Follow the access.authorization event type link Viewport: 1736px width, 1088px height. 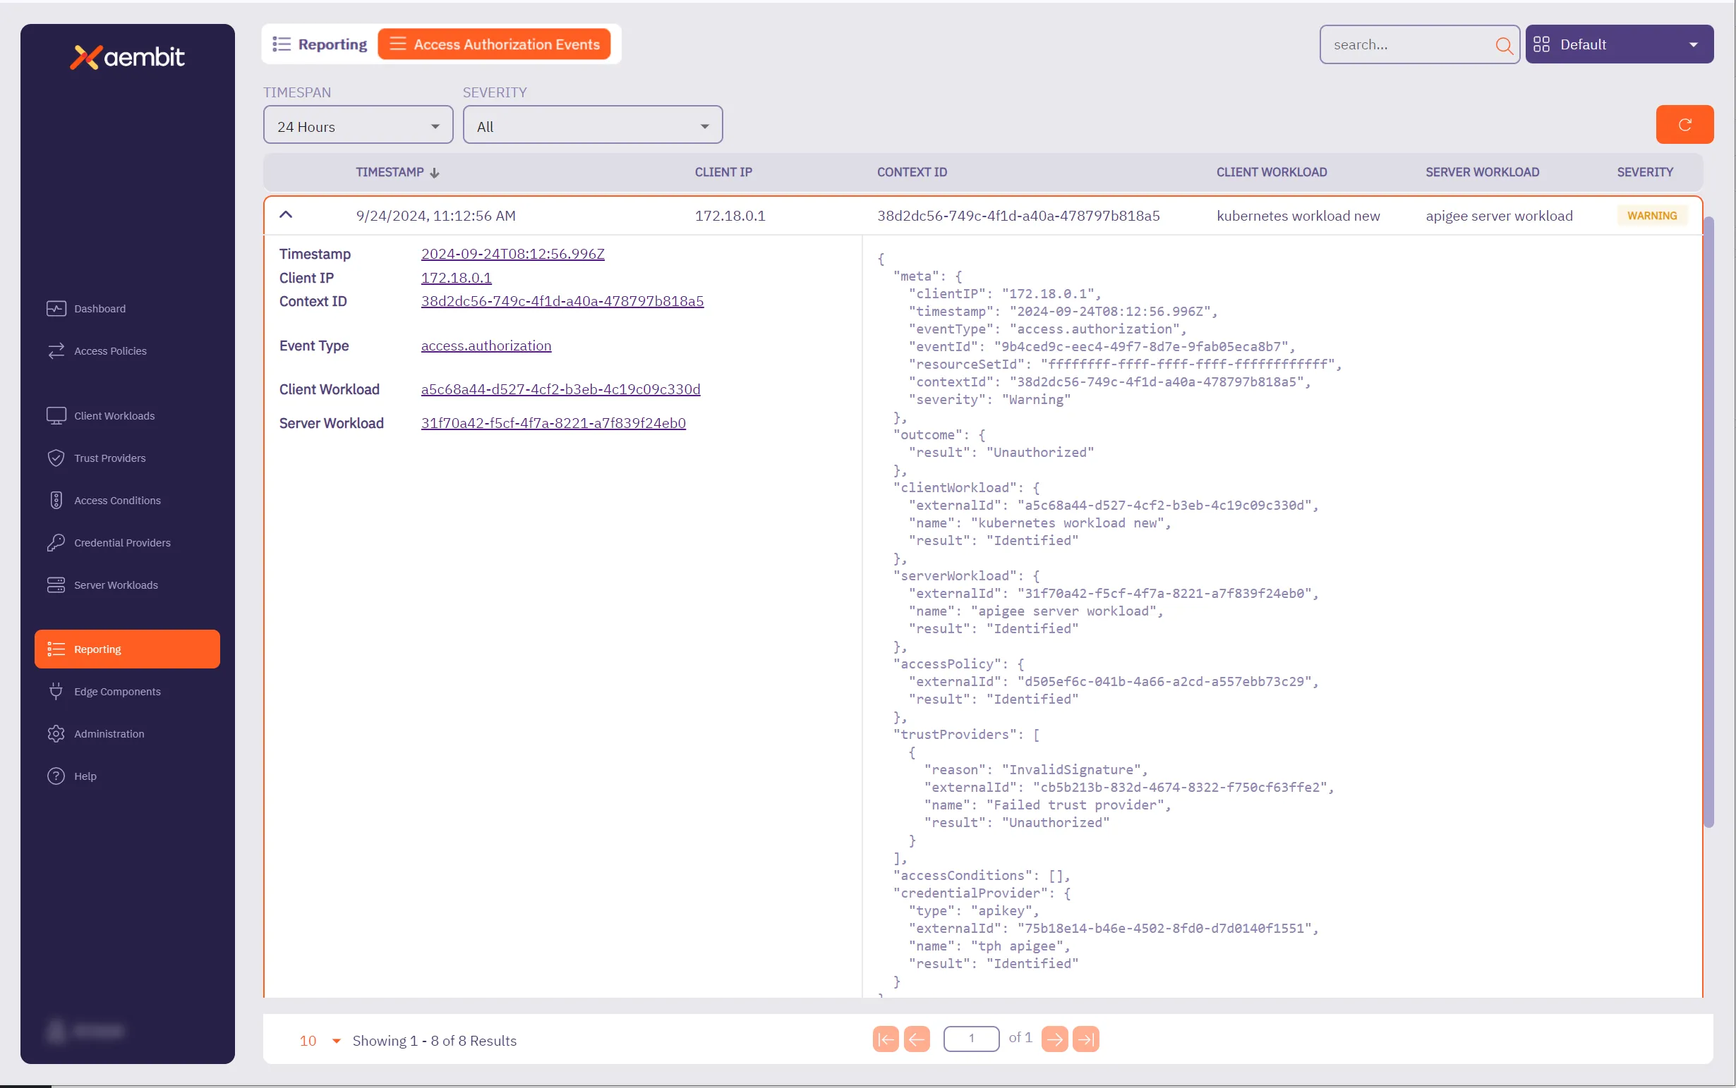[x=486, y=346]
